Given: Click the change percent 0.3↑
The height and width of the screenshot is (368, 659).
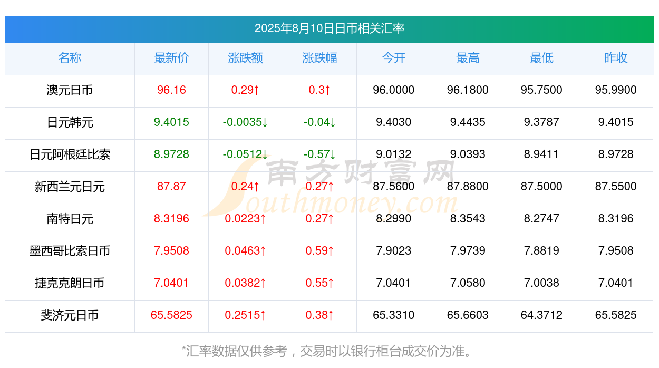Looking at the screenshot, I should (x=319, y=90).
